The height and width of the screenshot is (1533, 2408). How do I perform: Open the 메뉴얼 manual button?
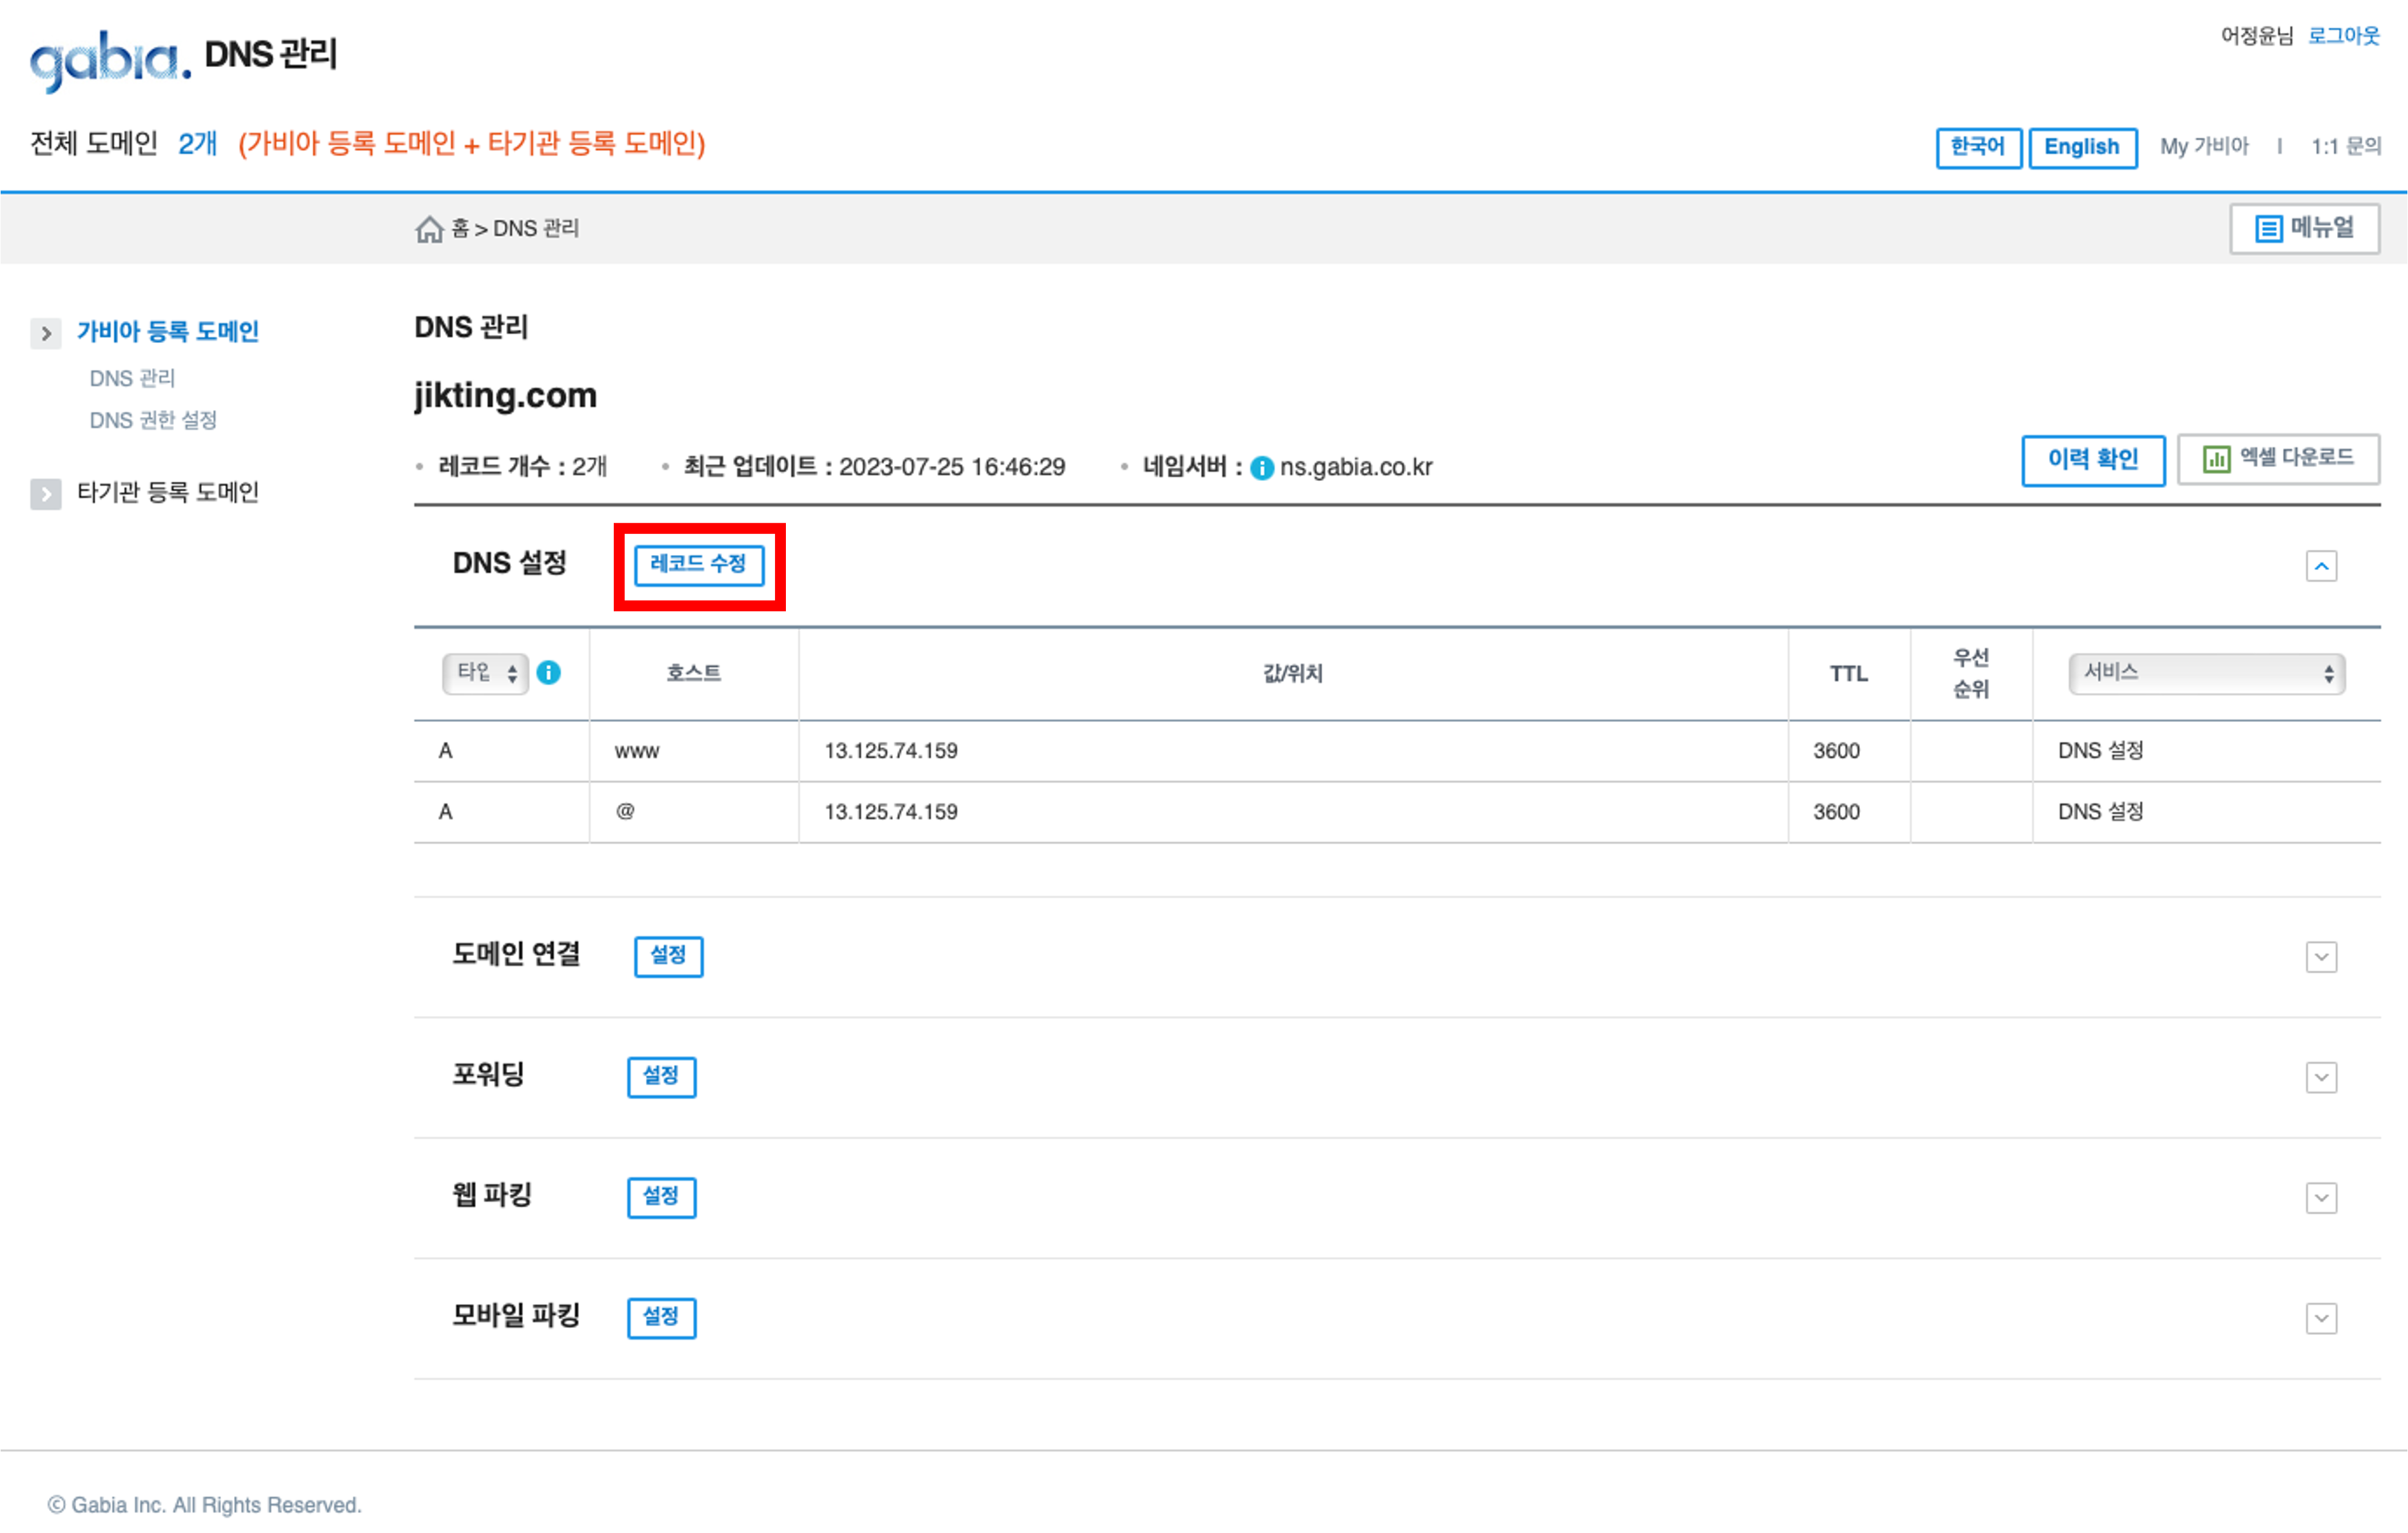coord(2304,228)
